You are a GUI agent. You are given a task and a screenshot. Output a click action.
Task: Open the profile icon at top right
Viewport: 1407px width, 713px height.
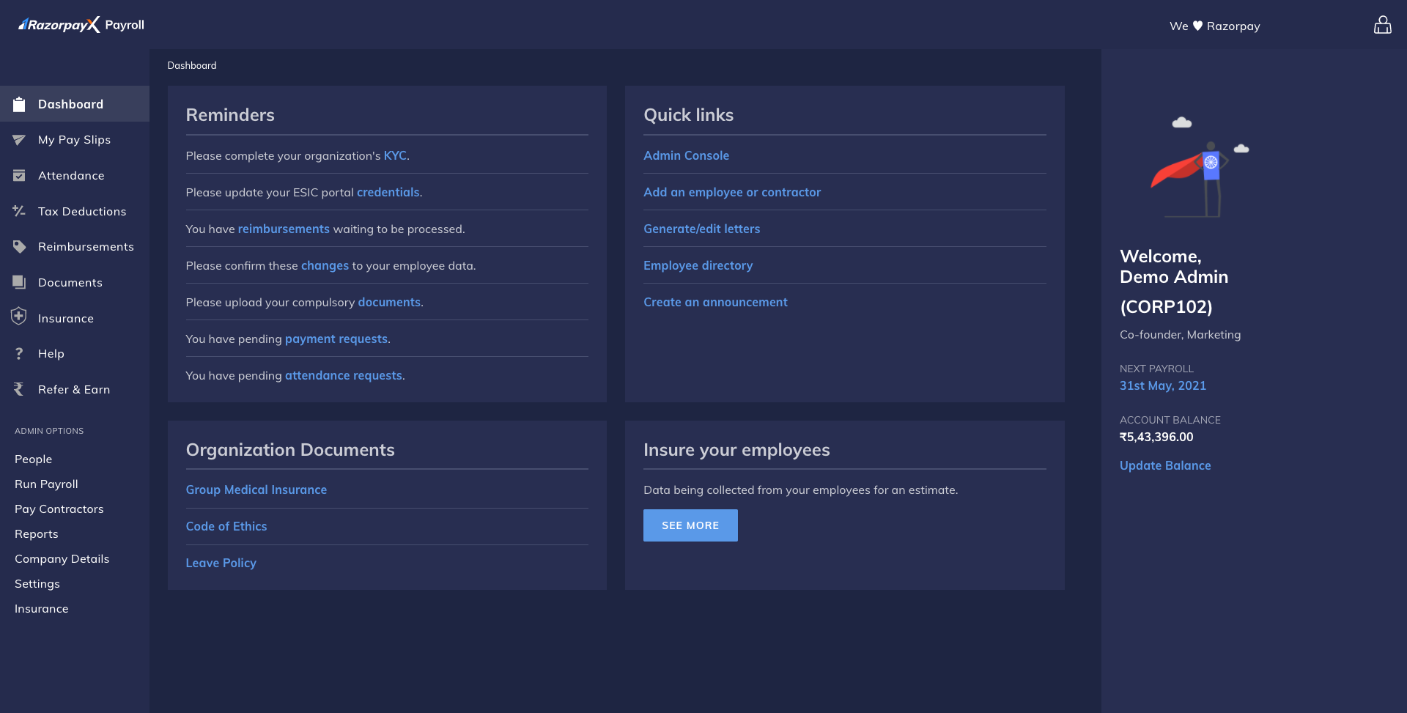(x=1383, y=25)
